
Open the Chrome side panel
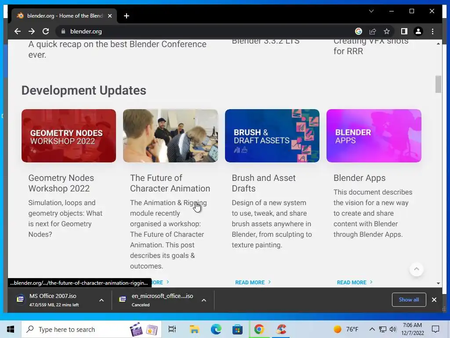[404, 31]
